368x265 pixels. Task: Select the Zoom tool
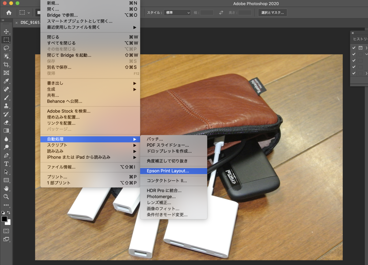pos(6,197)
